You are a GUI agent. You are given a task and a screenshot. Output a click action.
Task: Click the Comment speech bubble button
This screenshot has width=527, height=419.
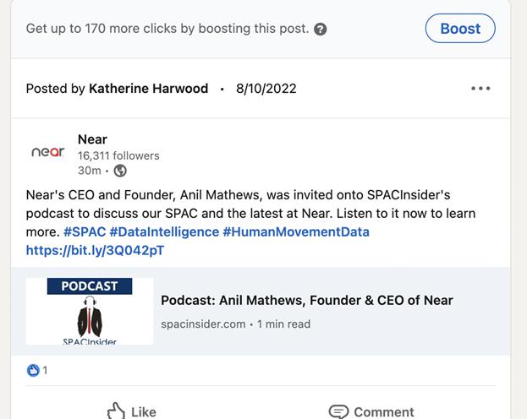[x=371, y=411]
